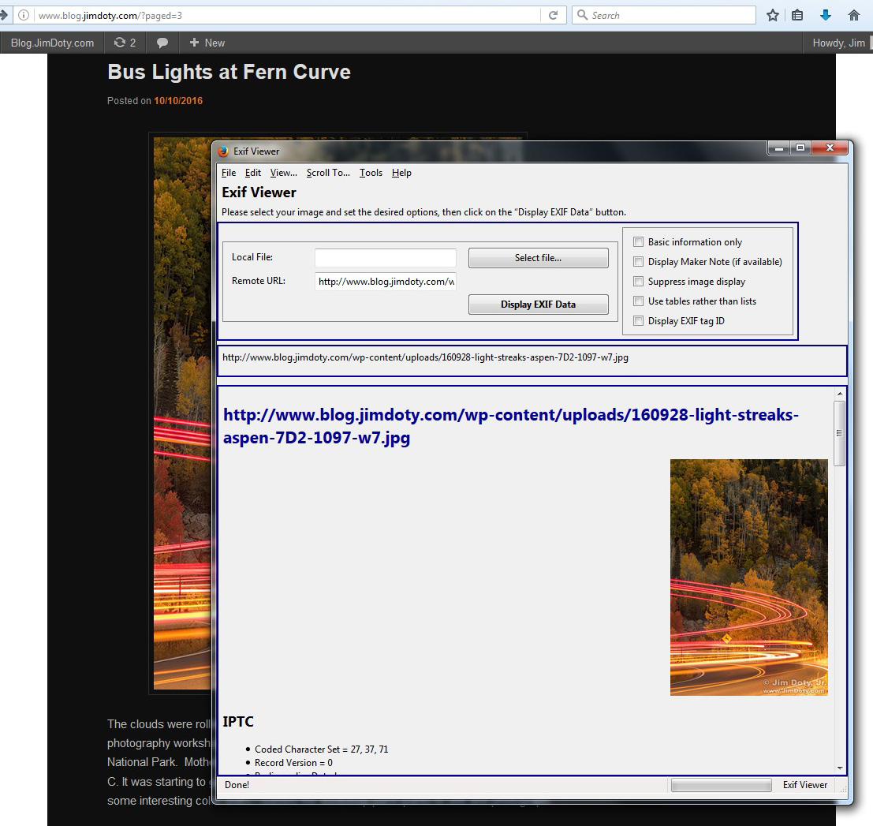Click the New button in admin bar
This screenshot has width=873, height=826.
pos(207,43)
